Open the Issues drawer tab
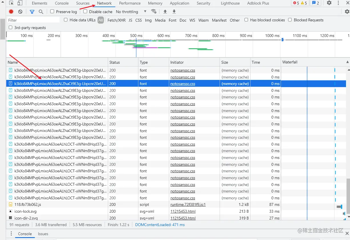The height and width of the screenshot is (240, 350). pyautogui.click(x=43, y=234)
